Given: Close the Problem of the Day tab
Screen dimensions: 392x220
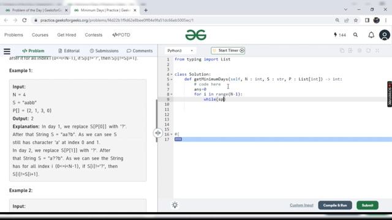Looking at the screenshot, I should [66, 10].
